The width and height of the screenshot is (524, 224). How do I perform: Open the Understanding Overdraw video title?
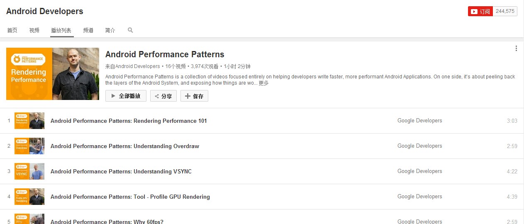(125, 146)
